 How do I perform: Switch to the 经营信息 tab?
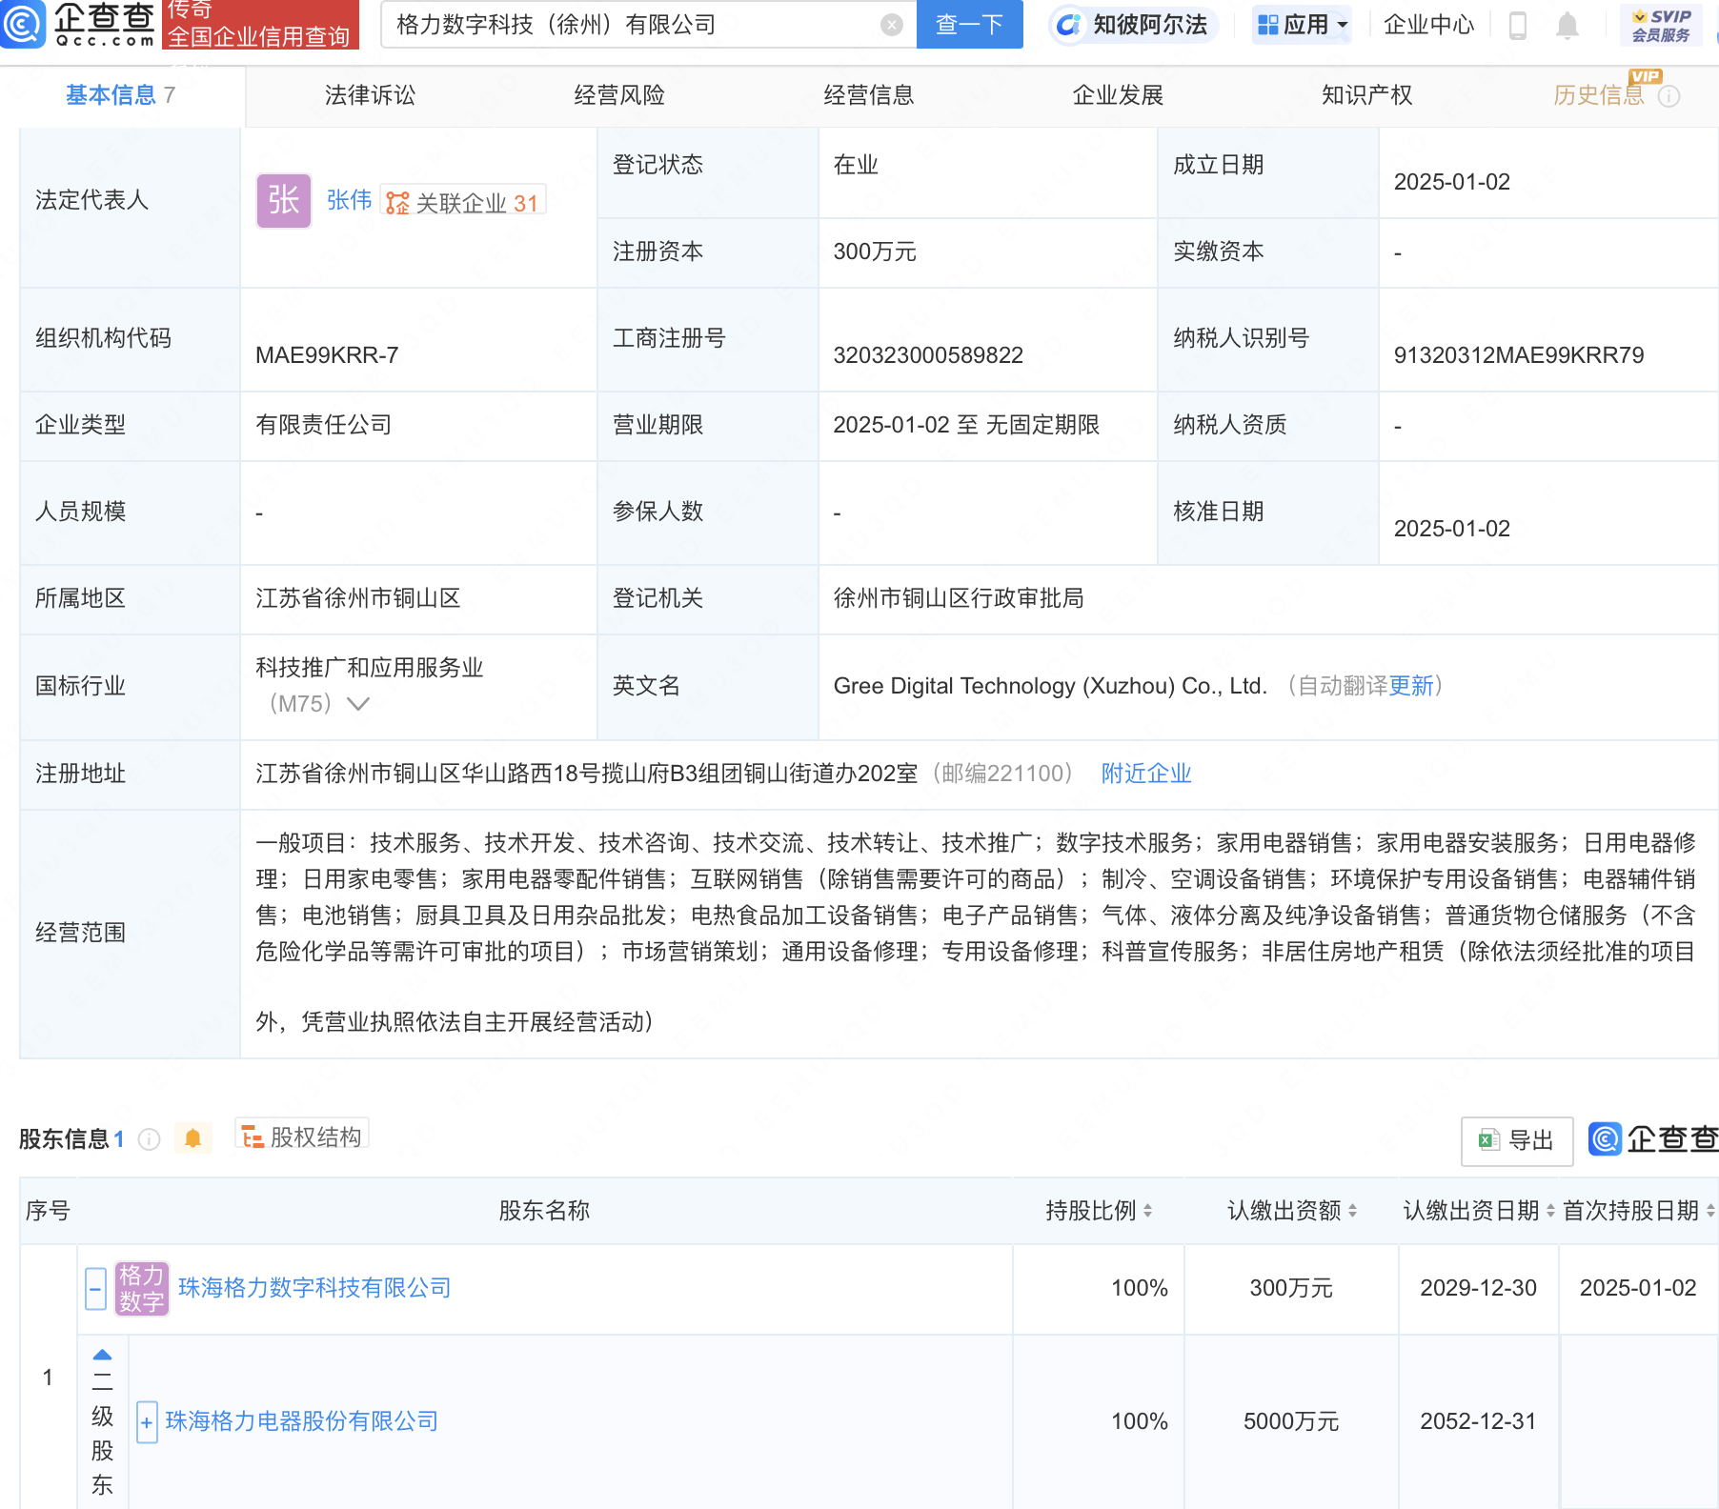point(869,95)
